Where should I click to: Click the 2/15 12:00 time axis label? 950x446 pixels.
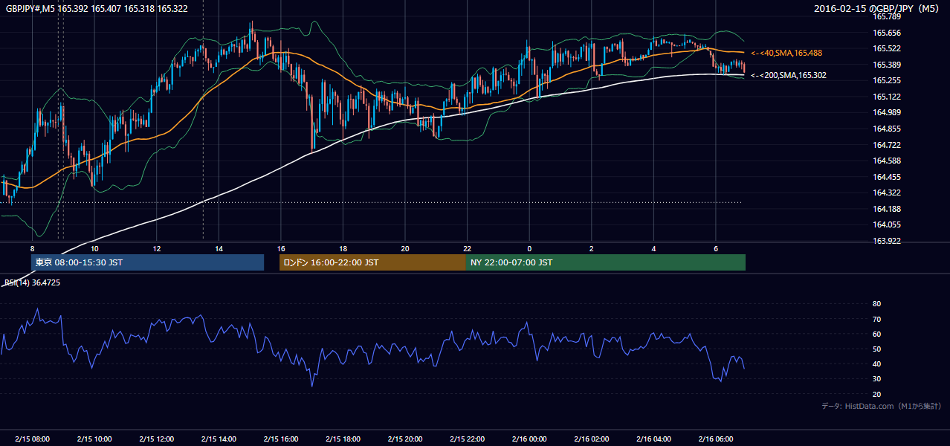156,439
